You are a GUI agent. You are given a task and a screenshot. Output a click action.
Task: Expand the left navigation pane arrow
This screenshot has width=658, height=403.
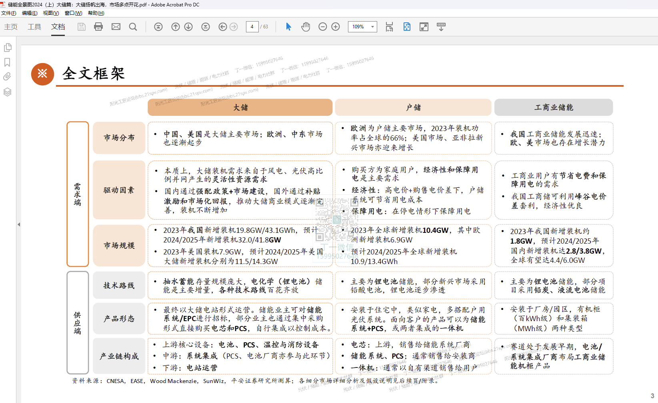click(x=19, y=224)
